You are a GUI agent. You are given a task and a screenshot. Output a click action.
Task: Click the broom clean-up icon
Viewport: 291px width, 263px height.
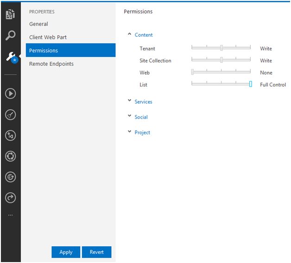[10, 115]
